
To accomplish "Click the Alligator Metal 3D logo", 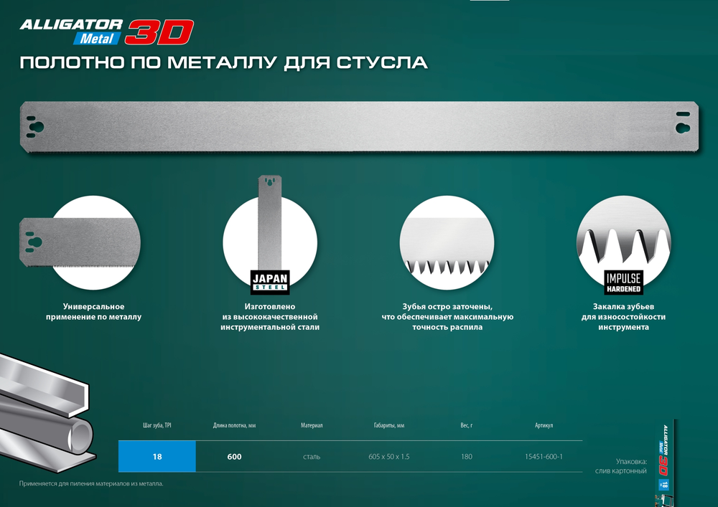I will click(x=107, y=32).
